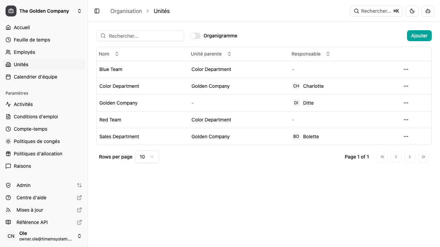Open actions menu for Sales Department
440x247 pixels.
[x=406, y=137]
